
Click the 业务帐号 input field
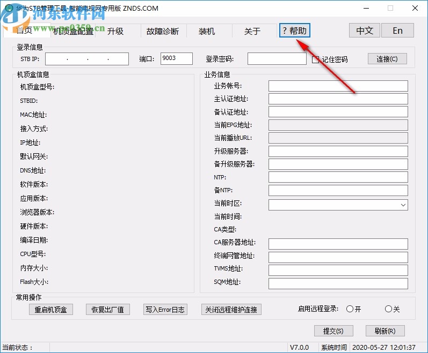click(338, 86)
